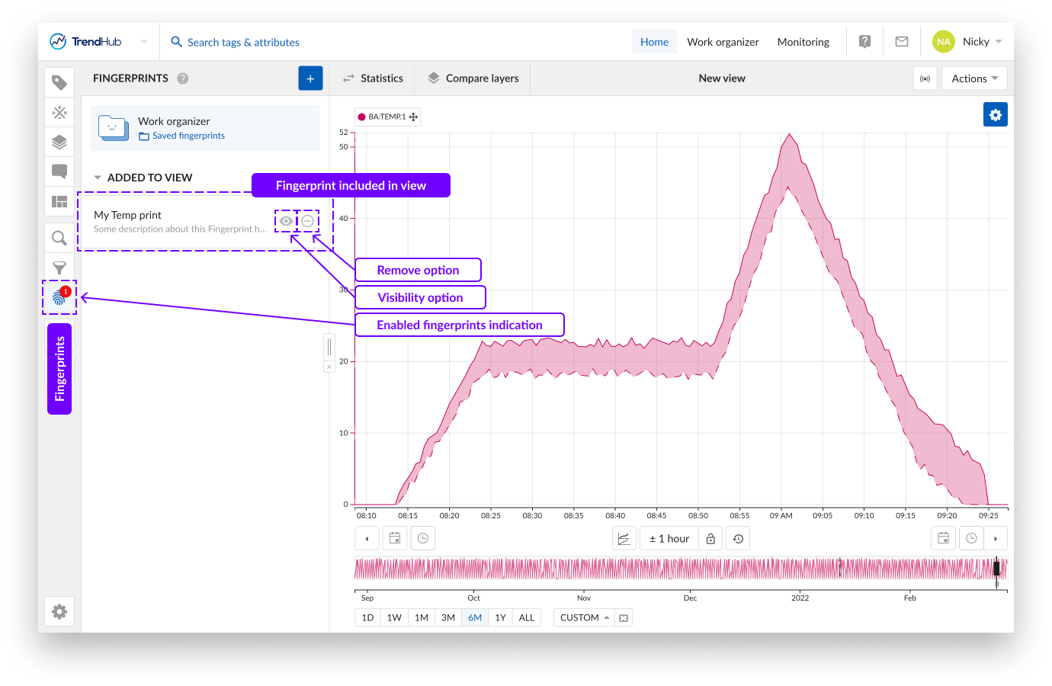1052x686 pixels.
Task: Open the CUSTOM time range dropdown
Action: pyautogui.click(x=584, y=618)
